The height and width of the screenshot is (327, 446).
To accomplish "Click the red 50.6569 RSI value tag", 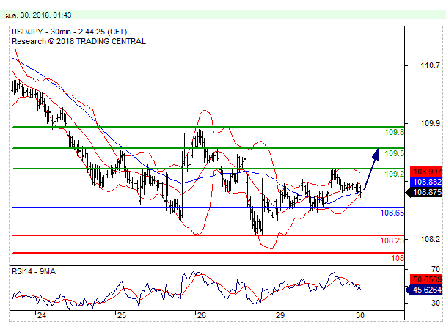I will click(426, 279).
